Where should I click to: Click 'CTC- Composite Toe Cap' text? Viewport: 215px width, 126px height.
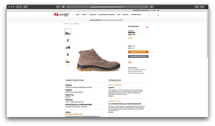(74, 102)
